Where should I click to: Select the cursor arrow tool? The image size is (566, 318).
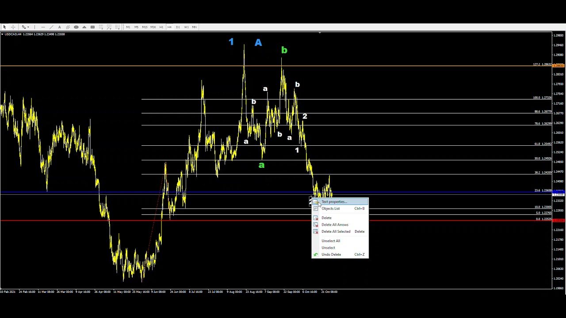(4, 27)
